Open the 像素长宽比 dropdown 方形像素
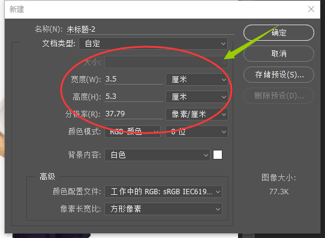The height and width of the screenshot is (238, 325). point(163,209)
